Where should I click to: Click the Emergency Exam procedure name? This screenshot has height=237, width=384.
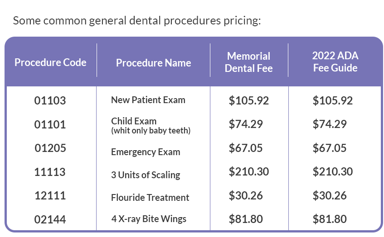coord(146,152)
